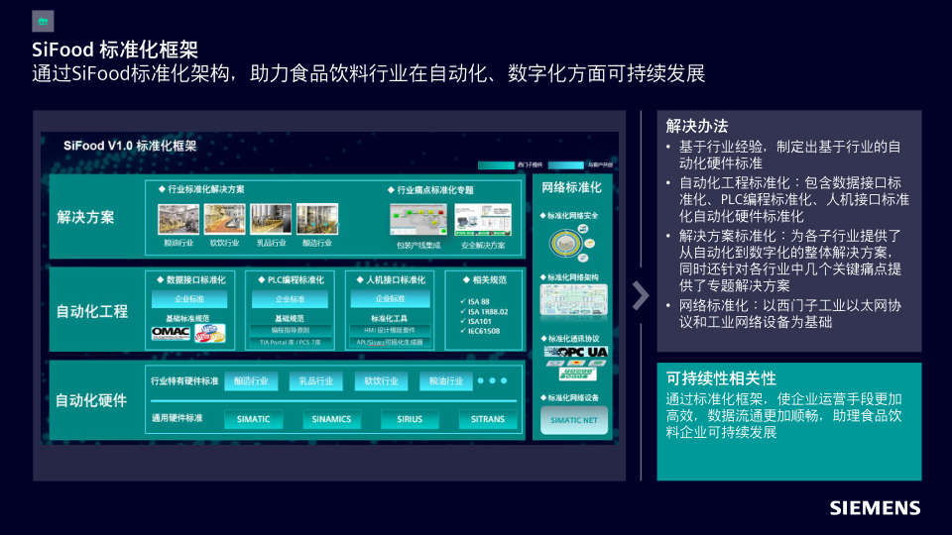Click the OPC UA logo
Viewport: 952px width, 535px height.
[575, 352]
